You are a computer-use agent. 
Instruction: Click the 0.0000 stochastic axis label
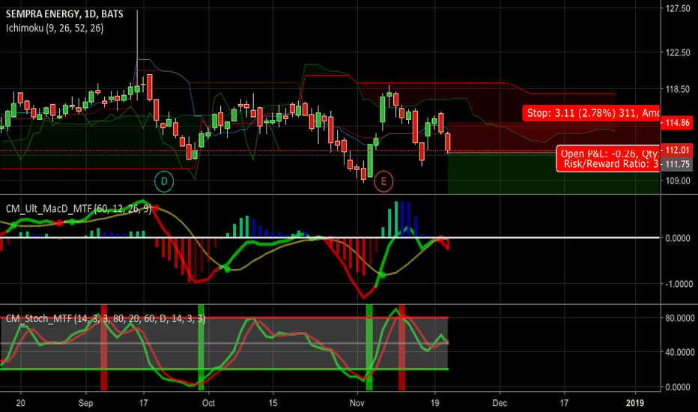678,387
